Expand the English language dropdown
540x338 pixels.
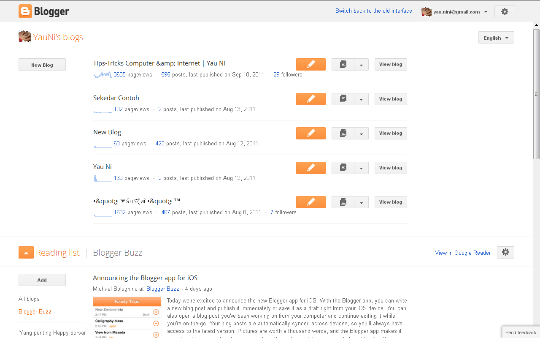click(496, 38)
